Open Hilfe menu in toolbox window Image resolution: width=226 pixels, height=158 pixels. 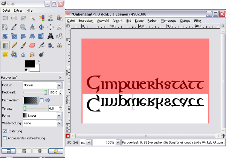[29, 11]
